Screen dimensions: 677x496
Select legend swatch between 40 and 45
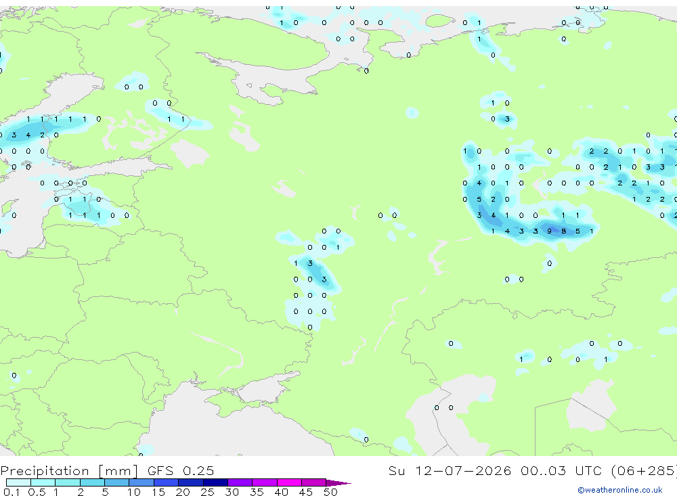pos(289,482)
